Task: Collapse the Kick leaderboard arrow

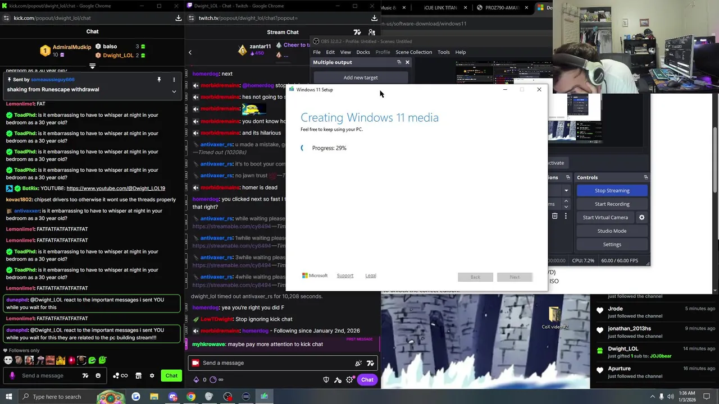Action: point(92,66)
